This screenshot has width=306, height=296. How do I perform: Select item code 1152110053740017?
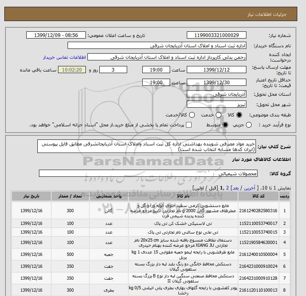258,223
